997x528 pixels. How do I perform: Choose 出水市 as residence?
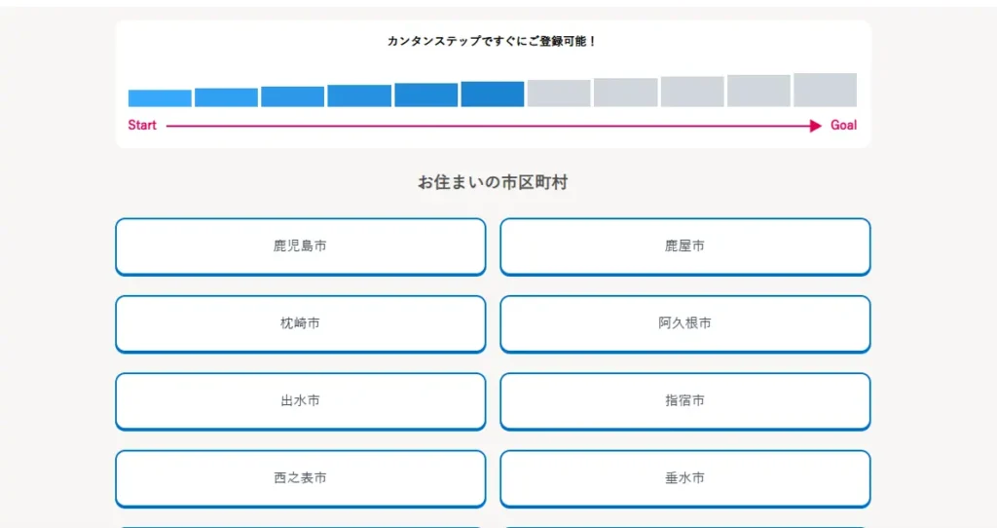coord(300,401)
